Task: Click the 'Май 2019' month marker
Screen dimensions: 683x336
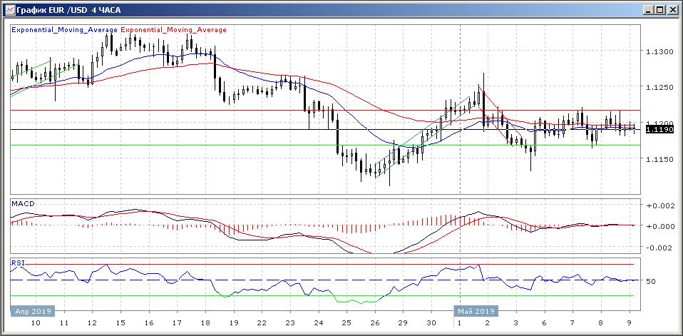Action: pos(476,311)
